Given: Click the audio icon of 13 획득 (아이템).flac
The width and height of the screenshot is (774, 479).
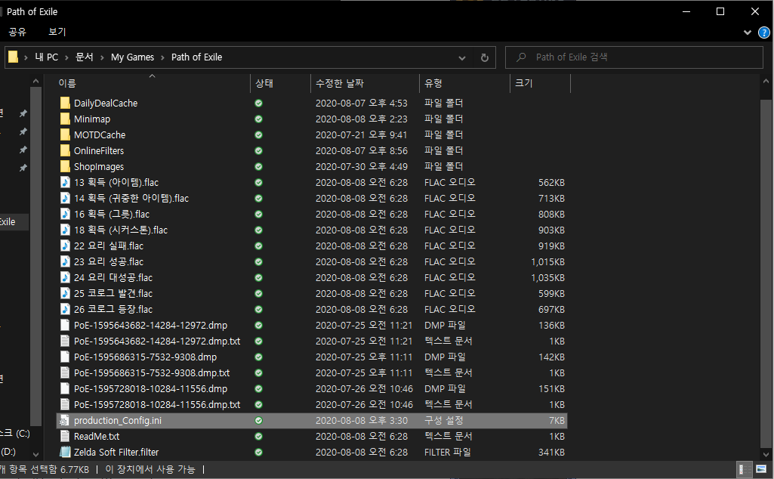Looking at the screenshot, I should pyautogui.click(x=65, y=182).
